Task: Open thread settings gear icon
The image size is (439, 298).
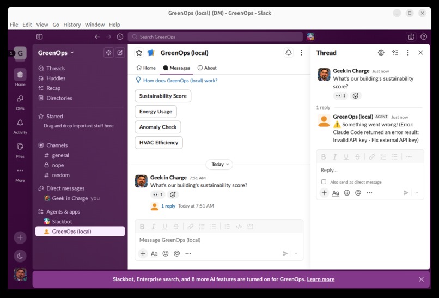Action: (381, 53)
